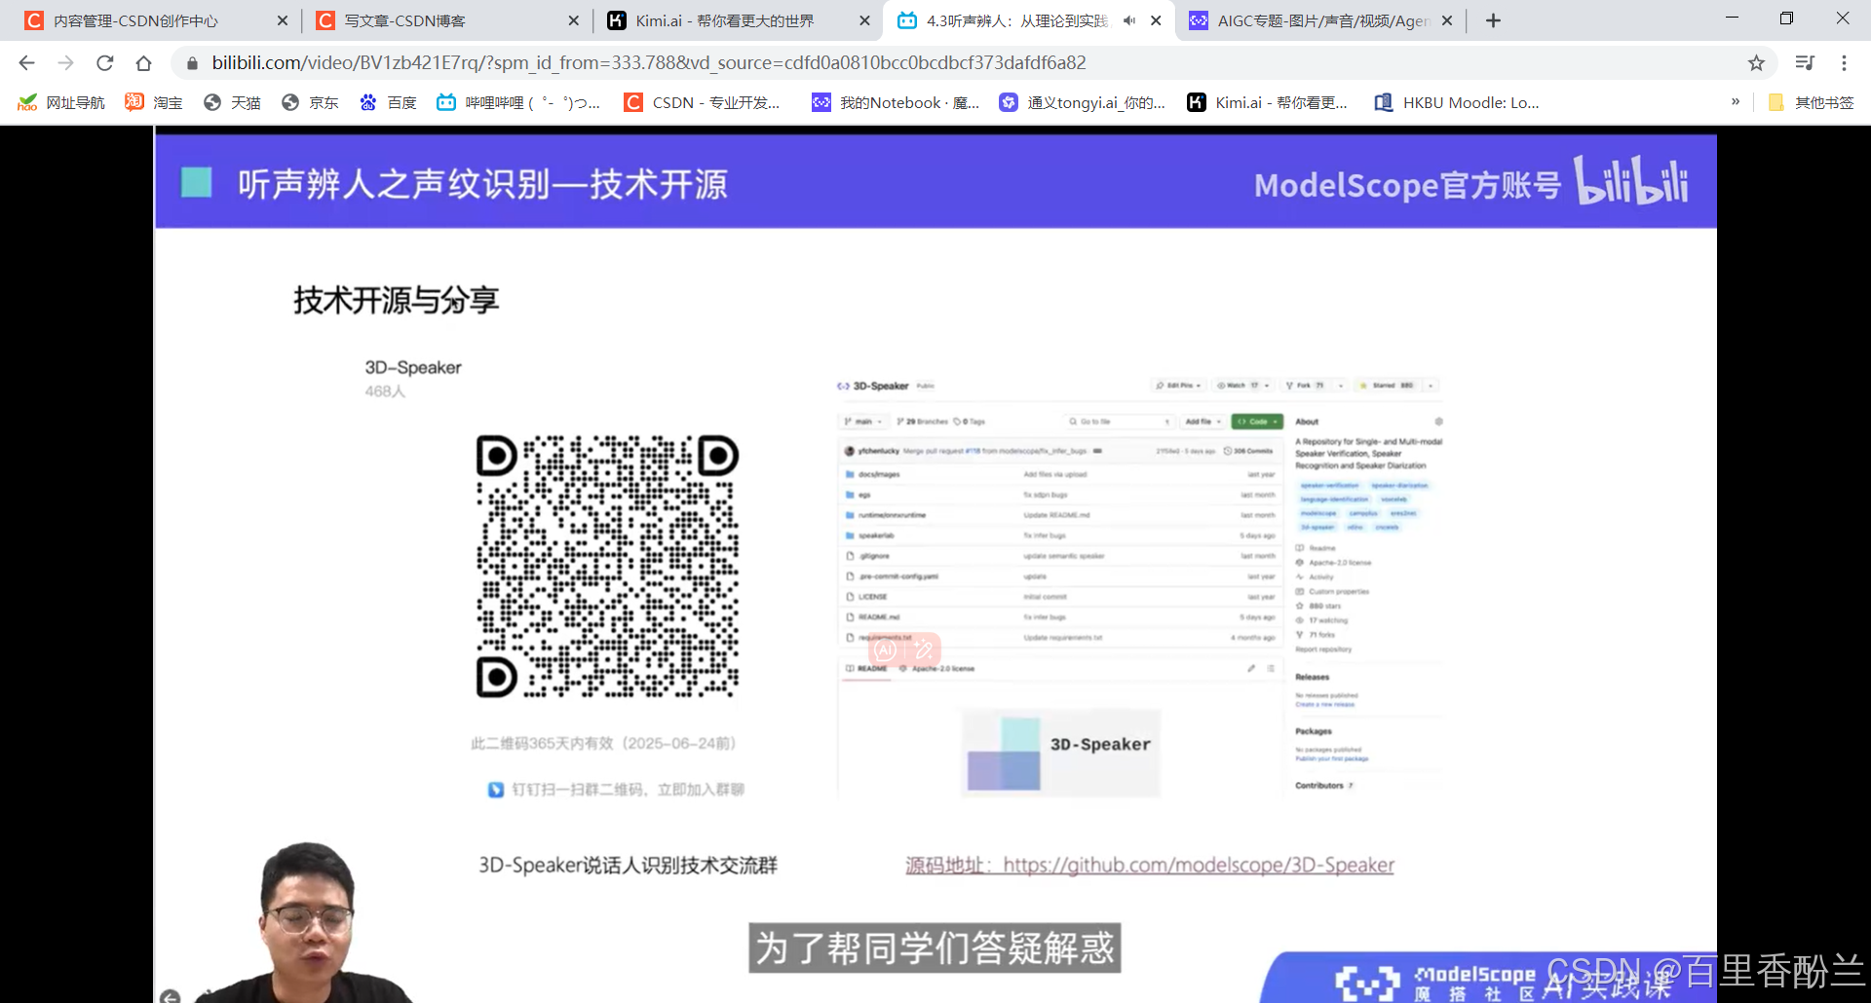The image size is (1871, 1003).
Task: Close the Kimi.ai tab
Action: 864,20
